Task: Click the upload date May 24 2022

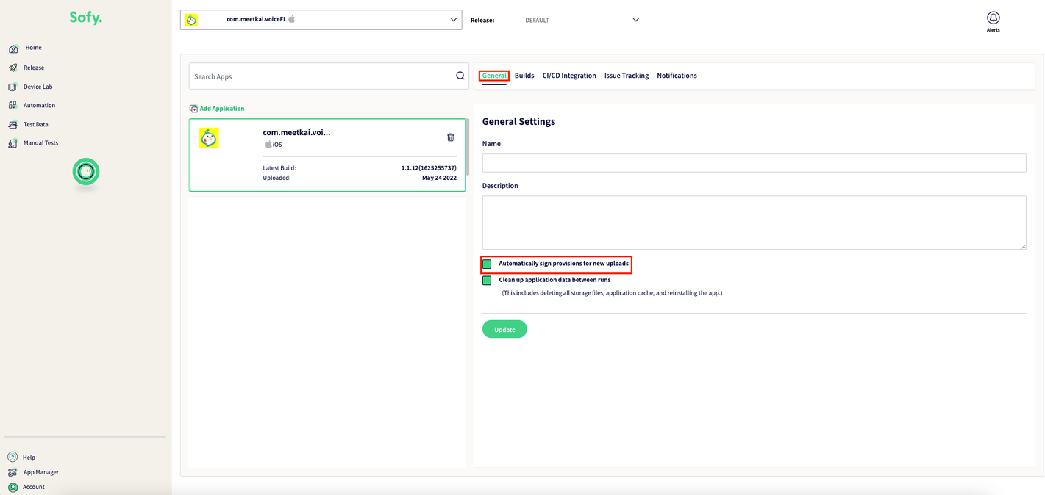Action: pos(439,178)
